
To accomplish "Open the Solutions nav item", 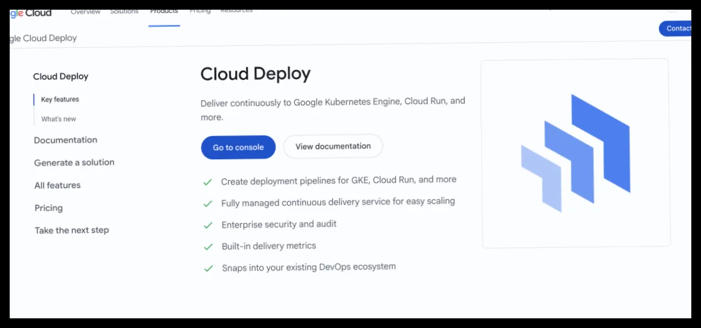I will (x=124, y=12).
